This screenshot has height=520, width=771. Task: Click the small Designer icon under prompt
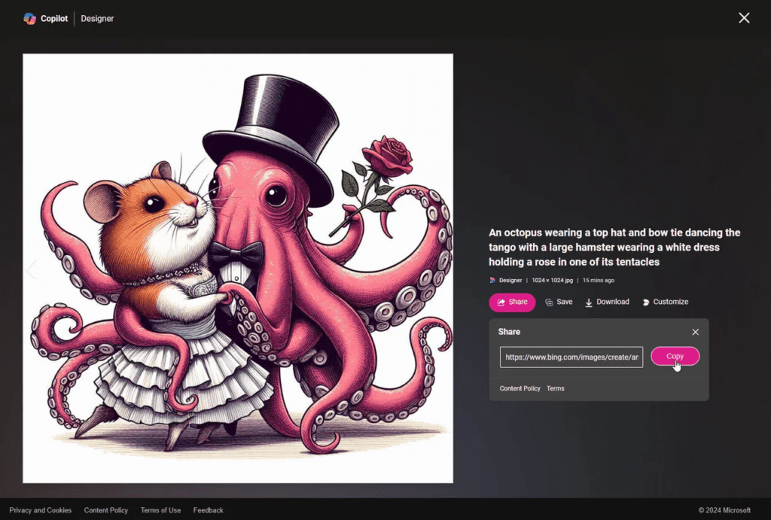click(492, 280)
